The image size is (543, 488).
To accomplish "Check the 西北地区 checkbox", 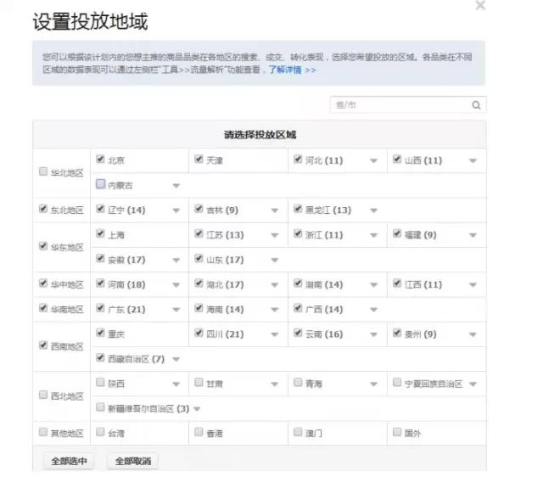I will pos(43,395).
